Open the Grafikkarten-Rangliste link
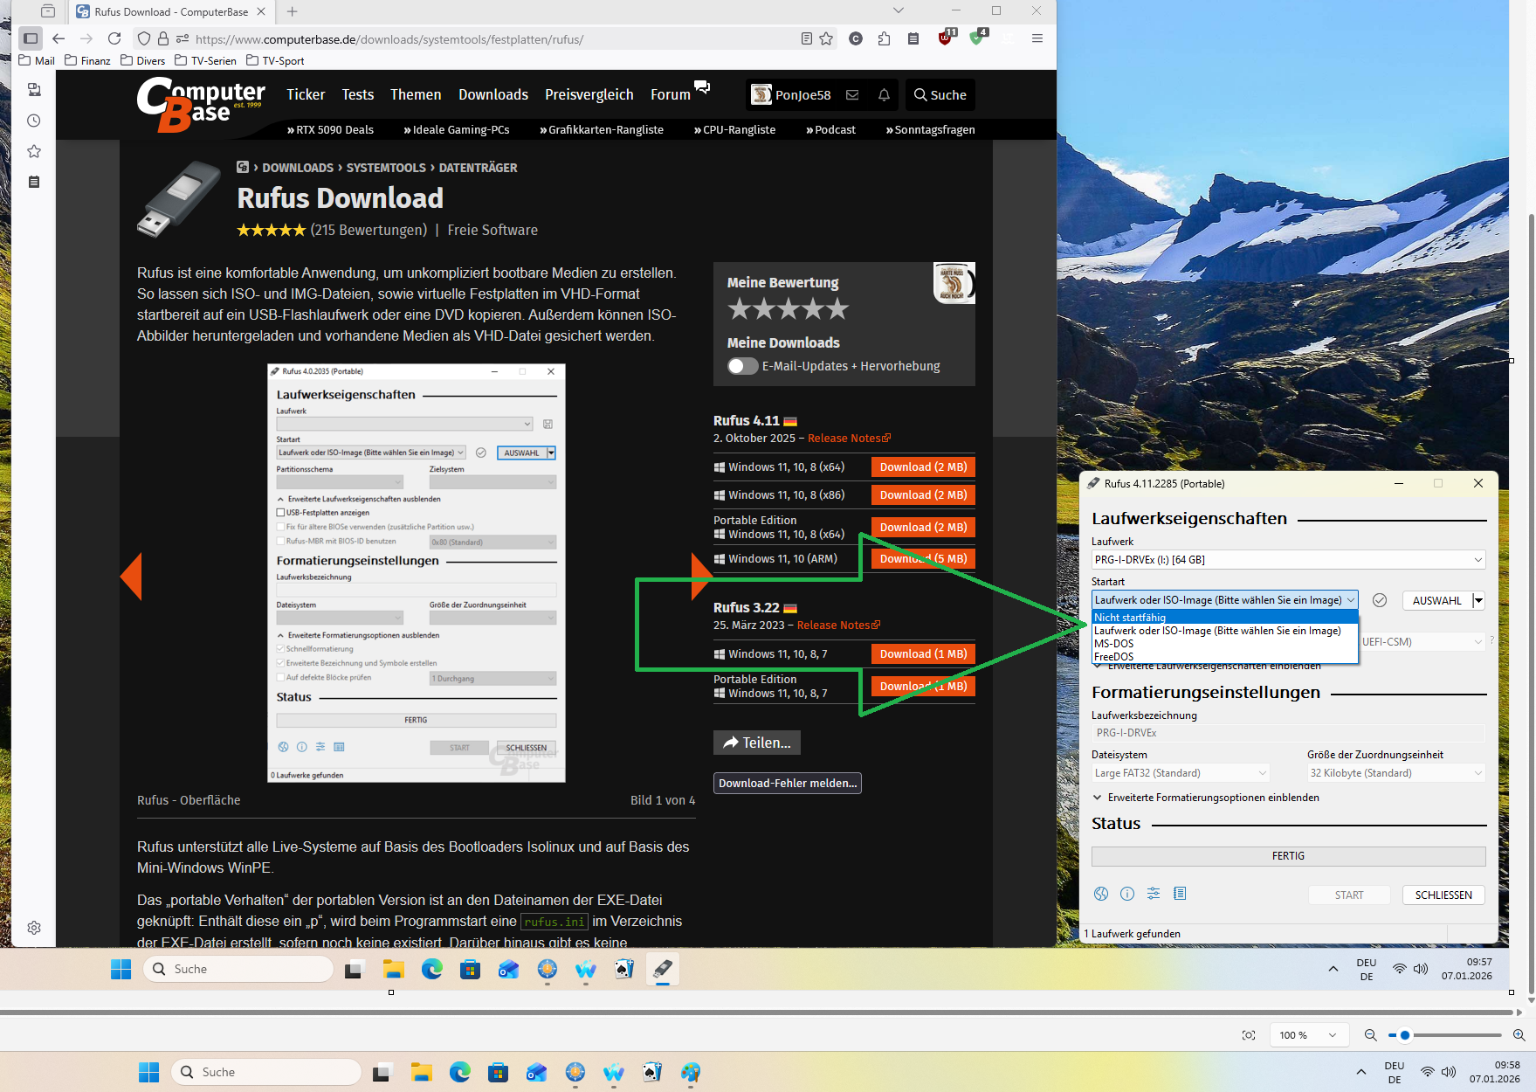The image size is (1536, 1092). coord(602,130)
